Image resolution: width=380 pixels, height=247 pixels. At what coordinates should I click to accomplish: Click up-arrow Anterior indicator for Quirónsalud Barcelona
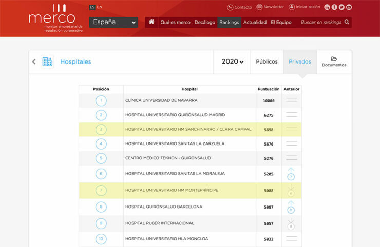291,207
